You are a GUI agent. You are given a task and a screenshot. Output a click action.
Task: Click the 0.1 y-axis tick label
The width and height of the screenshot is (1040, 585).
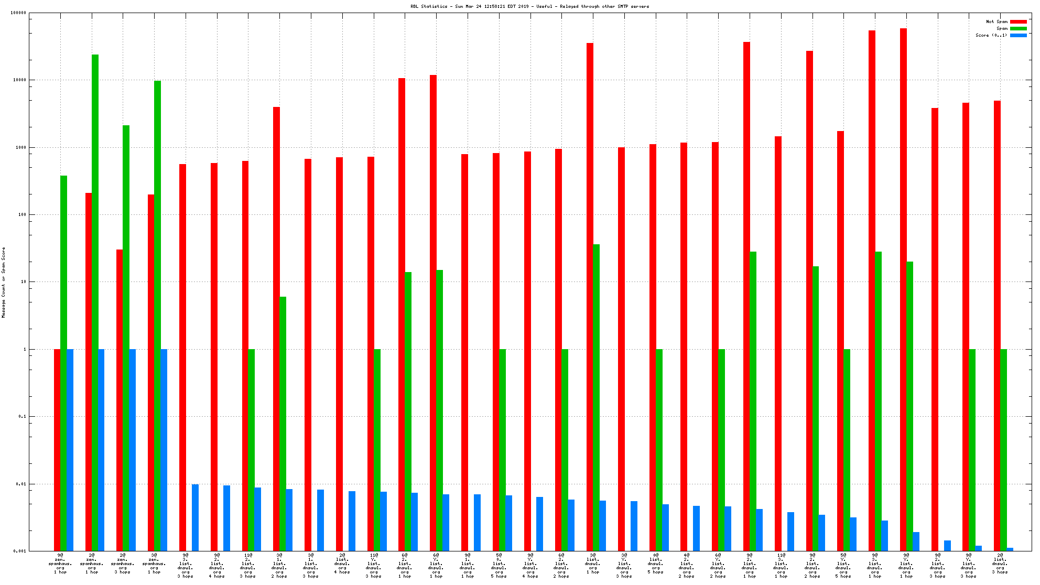(22, 416)
